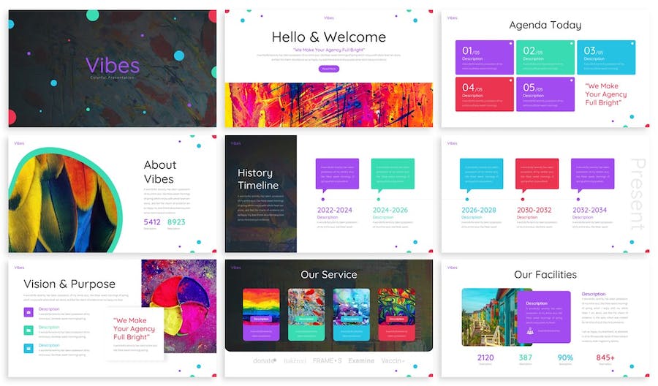Click Description button on the red swirl service card
Image resolution: width=658 pixels, height=386 pixels.
click(396, 319)
